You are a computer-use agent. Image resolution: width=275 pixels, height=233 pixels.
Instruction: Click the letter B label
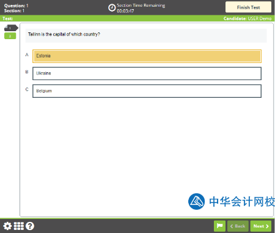(x=27, y=72)
